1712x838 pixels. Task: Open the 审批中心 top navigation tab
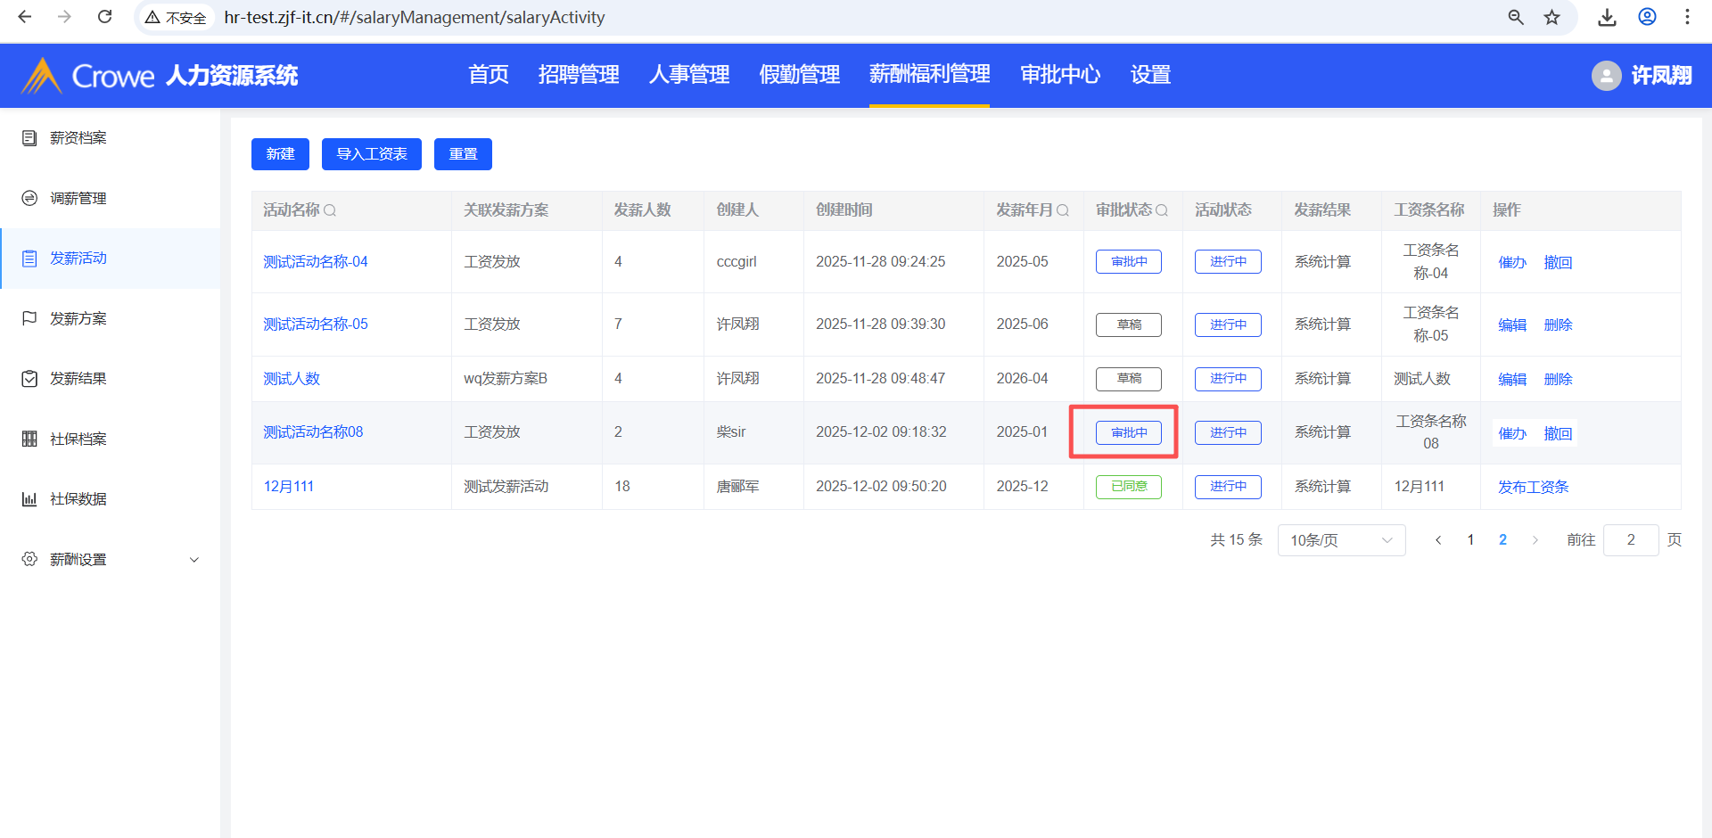pyautogui.click(x=1059, y=75)
